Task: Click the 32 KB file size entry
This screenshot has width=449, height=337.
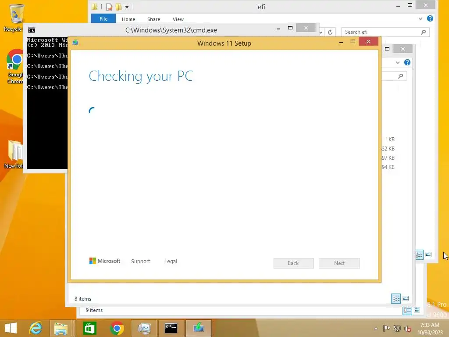Action: pyautogui.click(x=388, y=148)
